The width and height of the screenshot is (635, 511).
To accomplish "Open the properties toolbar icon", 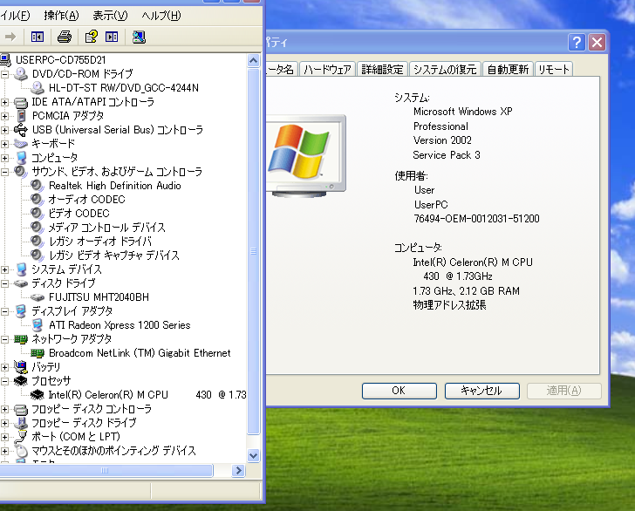I will (91, 37).
